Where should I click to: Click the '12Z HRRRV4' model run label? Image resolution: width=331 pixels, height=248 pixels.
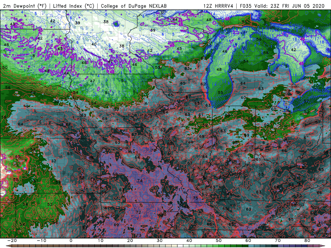click(x=218, y=6)
